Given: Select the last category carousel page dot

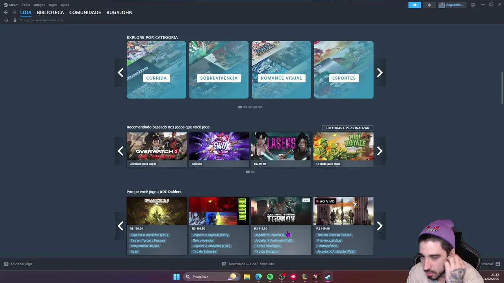Looking at the screenshot, I should pyautogui.click(x=260, y=107).
